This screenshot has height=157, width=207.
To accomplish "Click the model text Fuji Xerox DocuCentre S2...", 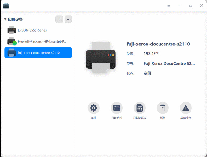I will pyautogui.click(x=169, y=64).
